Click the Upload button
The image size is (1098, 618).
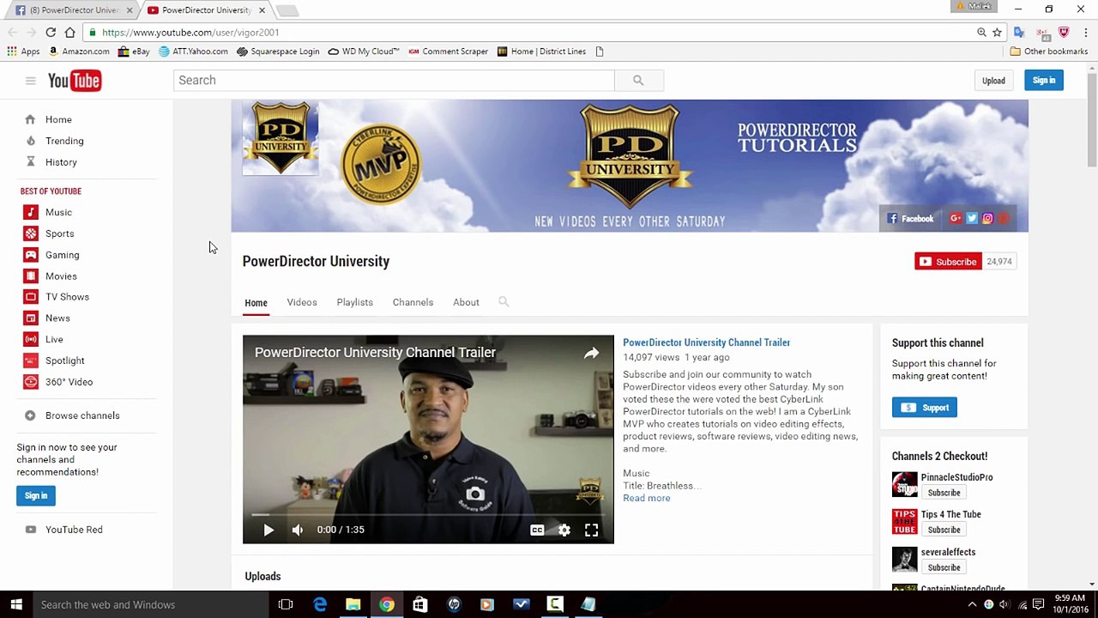pyautogui.click(x=993, y=81)
